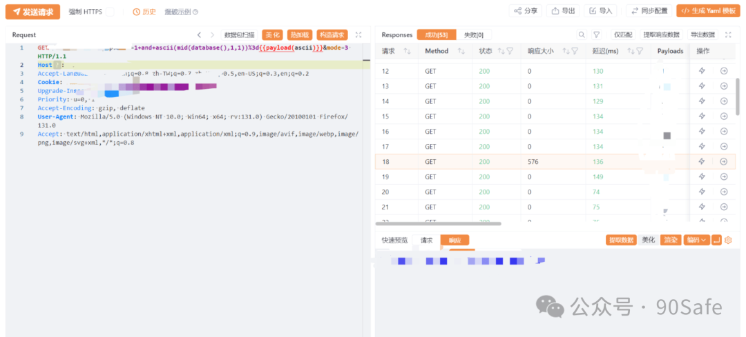Image resolution: width=746 pixels, height=337 pixels.
Task: Click the 同步配置 button
Action: coord(649,11)
